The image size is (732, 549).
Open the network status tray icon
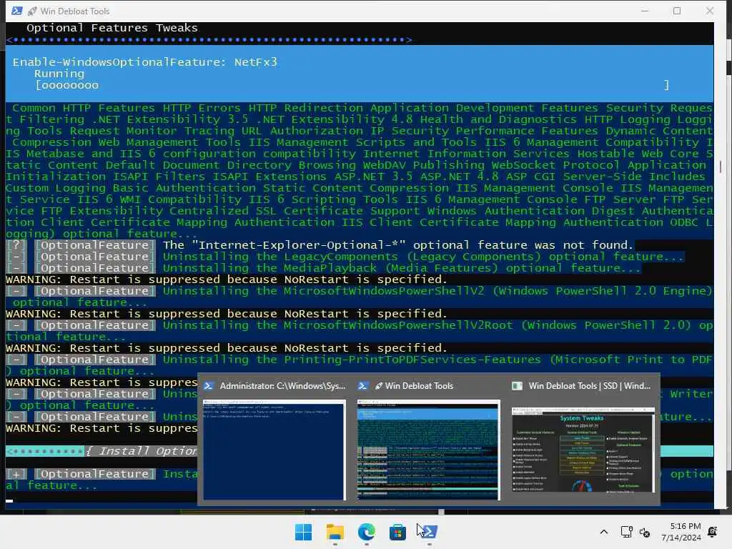click(626, 532)
